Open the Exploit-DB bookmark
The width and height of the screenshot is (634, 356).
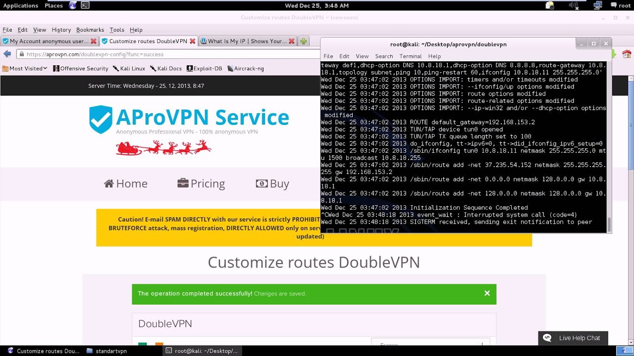click(x=204, y=68)
